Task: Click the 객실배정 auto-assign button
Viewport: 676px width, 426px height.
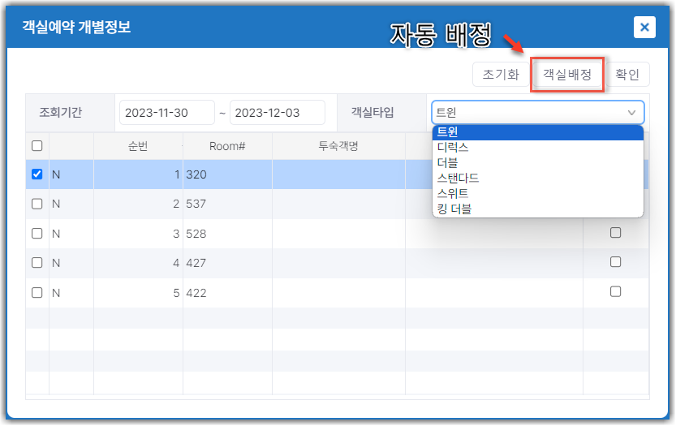Action: click(x=567, y=75)
